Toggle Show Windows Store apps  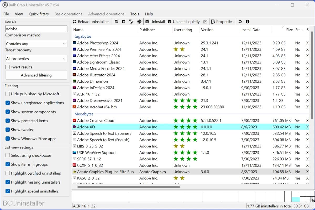click(x=8, y=139)
